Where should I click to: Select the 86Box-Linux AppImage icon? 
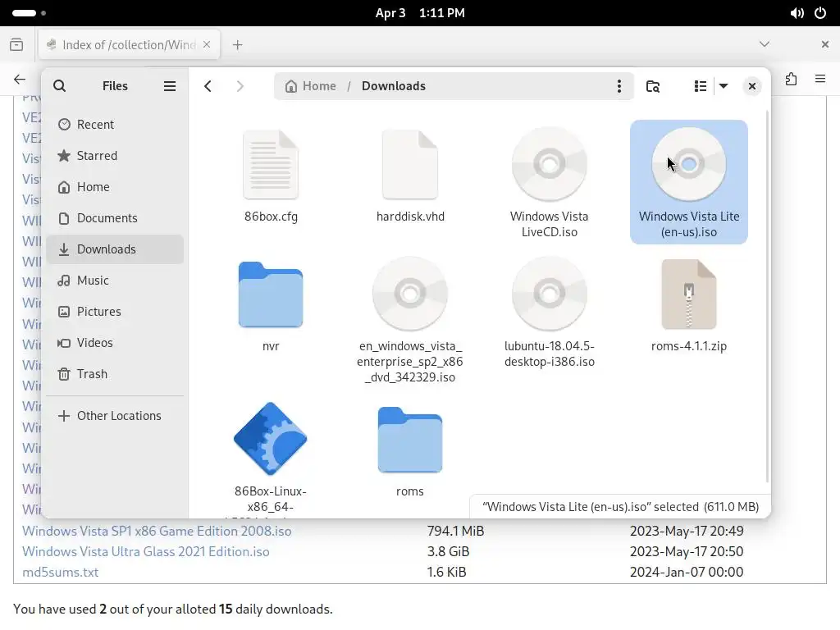click(271, 439)
